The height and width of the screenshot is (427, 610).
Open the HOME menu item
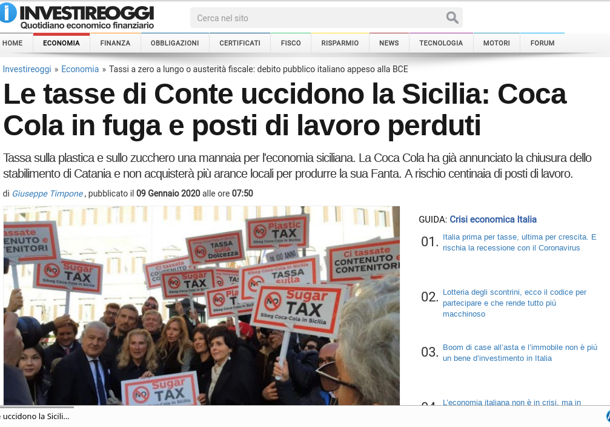(13, 43)
